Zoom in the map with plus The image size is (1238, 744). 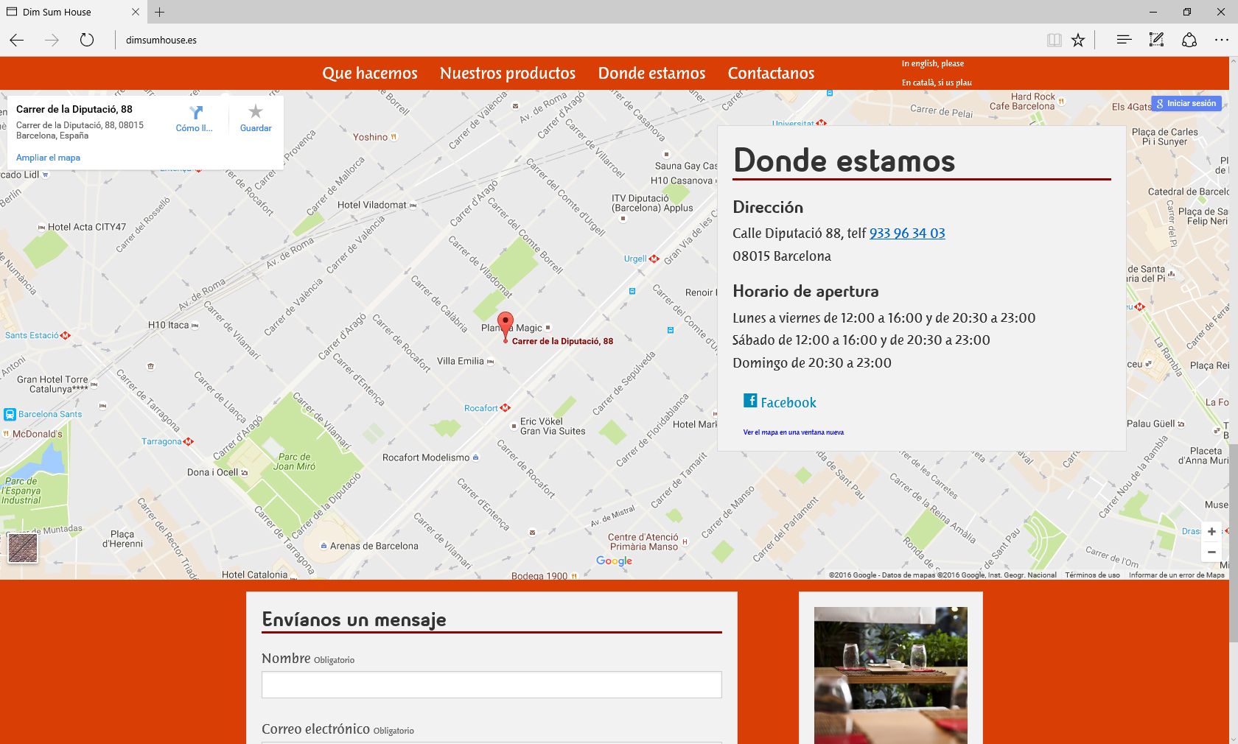coord(1211,531)
